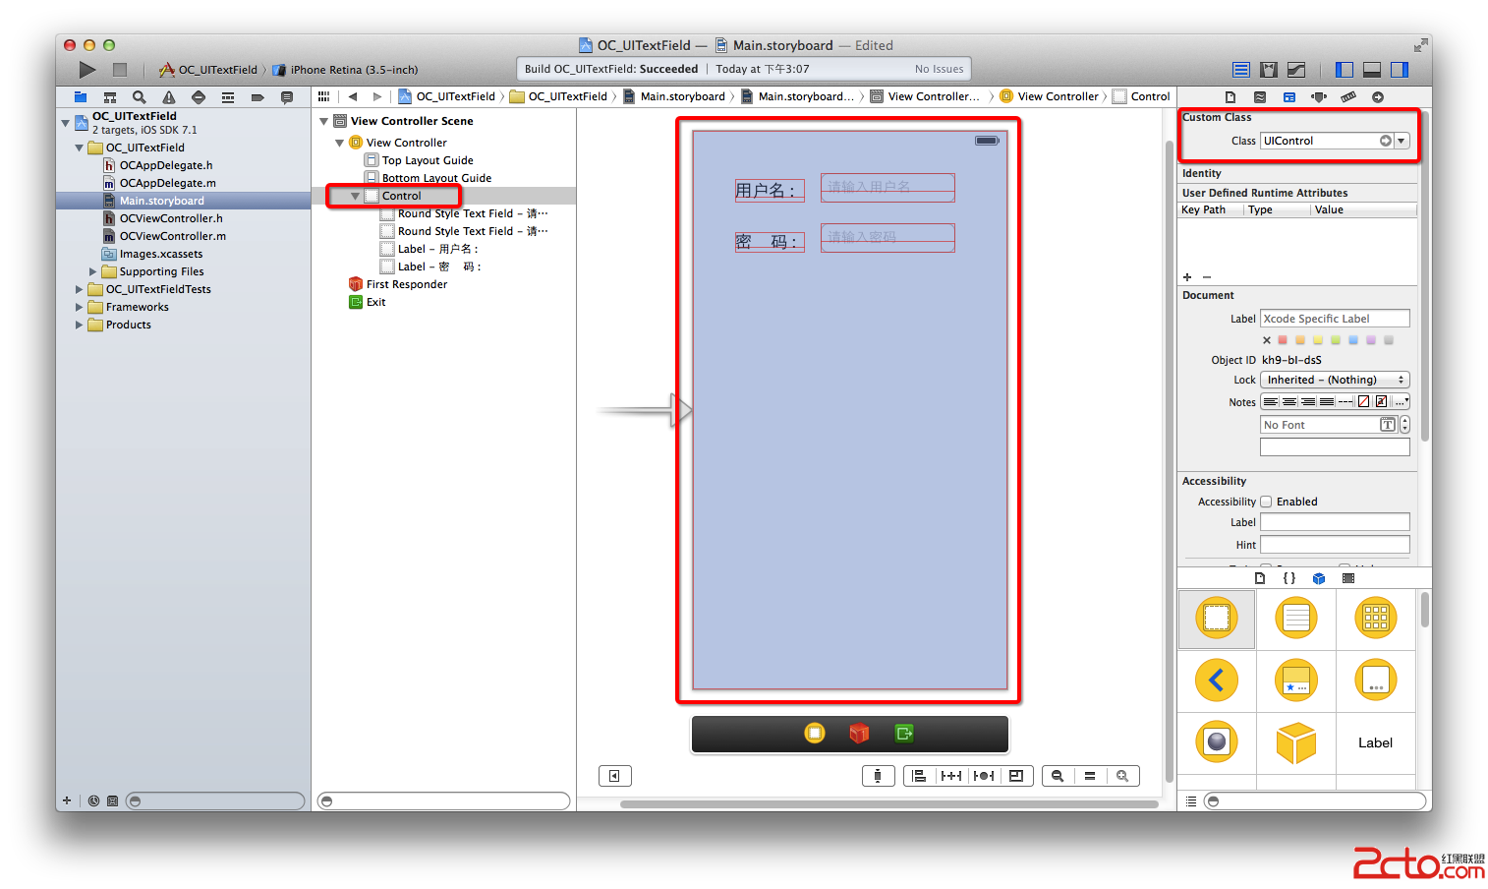Expand the Supporting Files group
The height and width of the screenshot is (889, 1488).
[93, 271]
